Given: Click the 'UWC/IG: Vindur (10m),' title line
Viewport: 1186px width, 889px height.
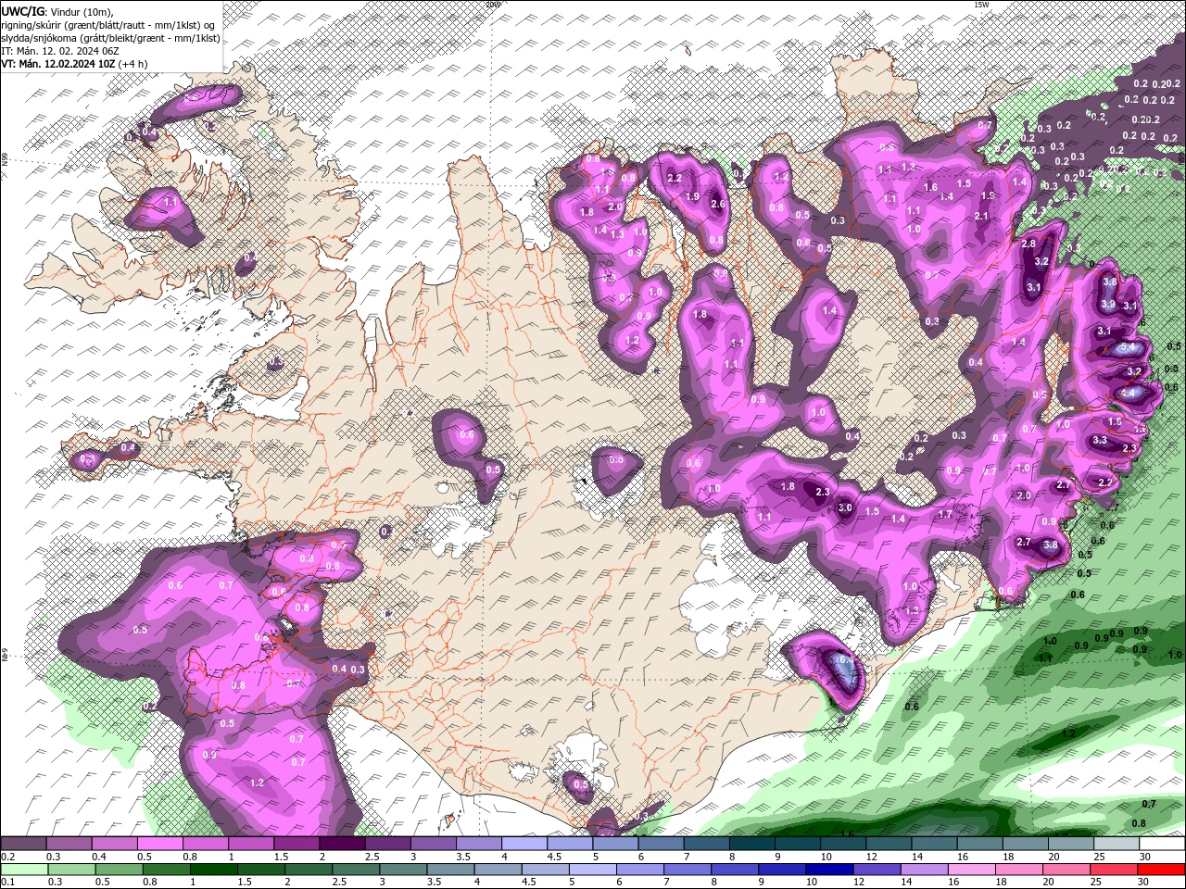Looking at the screenshot, I should pos(57,11).
